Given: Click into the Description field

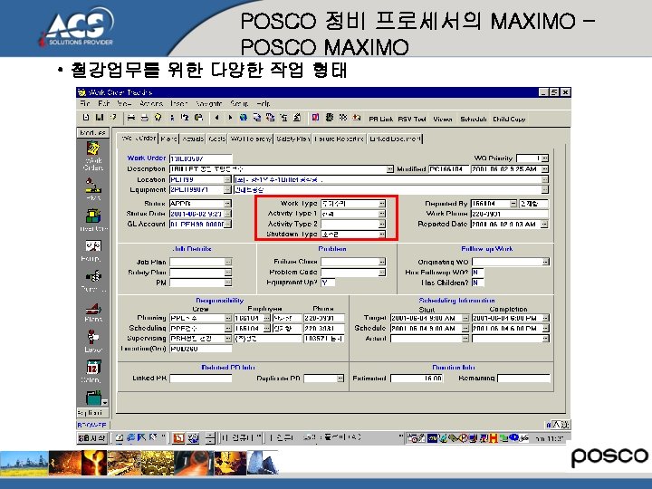Looking at the screenshot, I should [x=278, y=169].
